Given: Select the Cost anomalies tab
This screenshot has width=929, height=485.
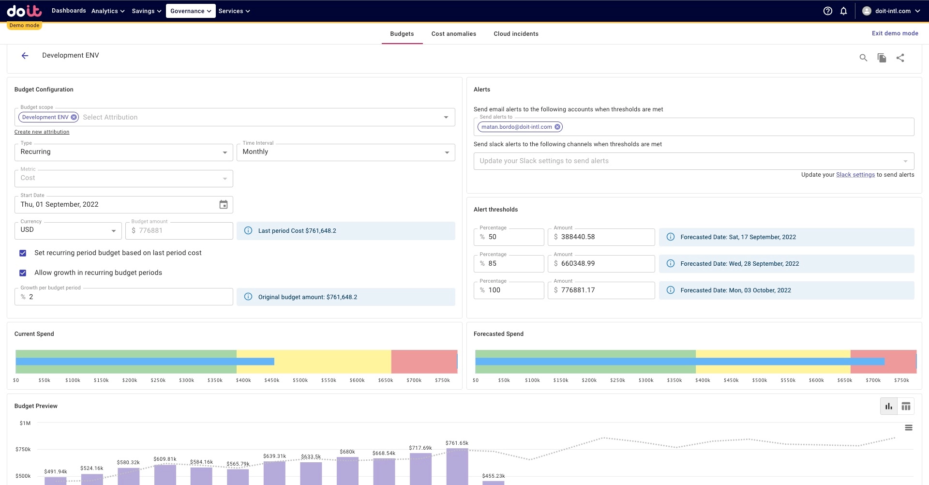Looking at the screenshot, I should [454, 34].
